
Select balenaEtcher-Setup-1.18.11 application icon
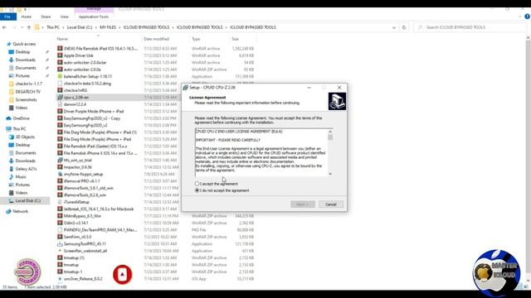pos(60,76)
